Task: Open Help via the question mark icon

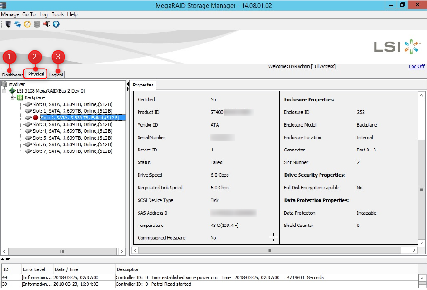Action: tap(56, 24)
